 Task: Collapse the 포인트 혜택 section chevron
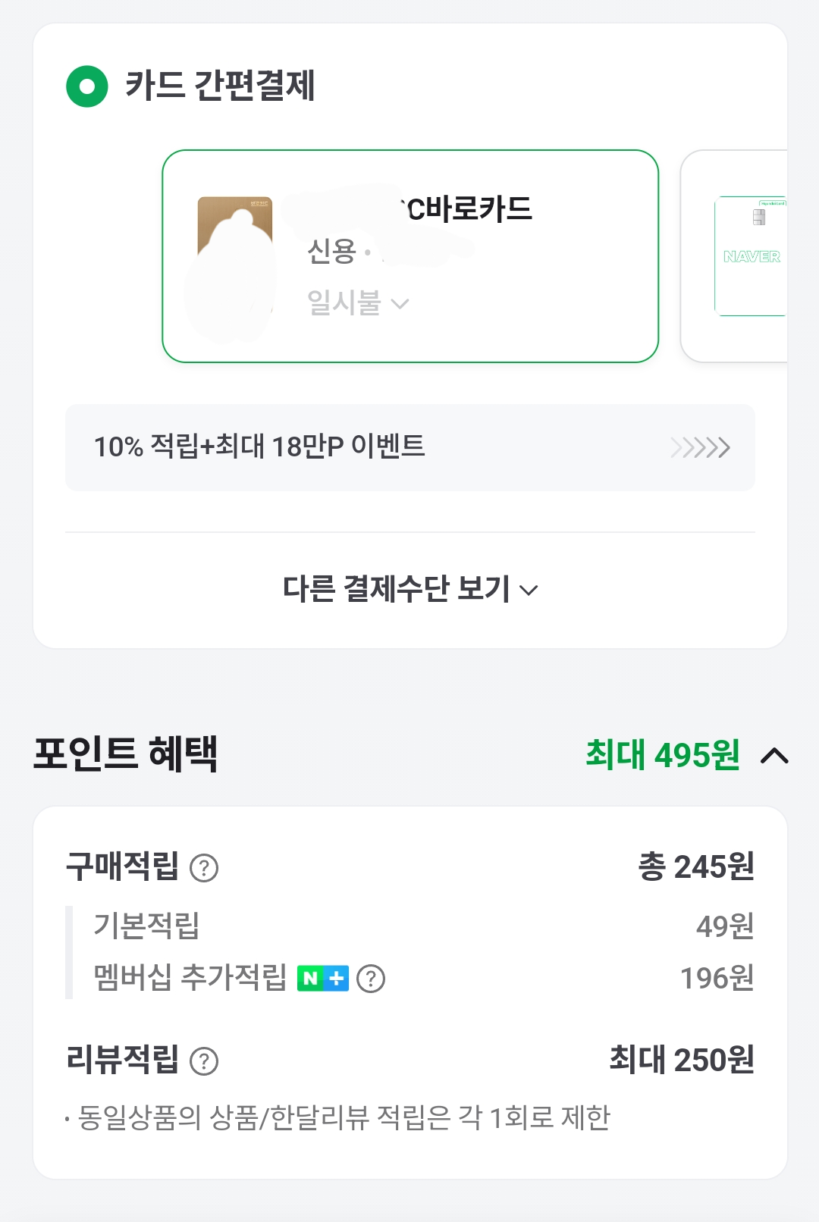pyautogui.click(x=774, y=756)
